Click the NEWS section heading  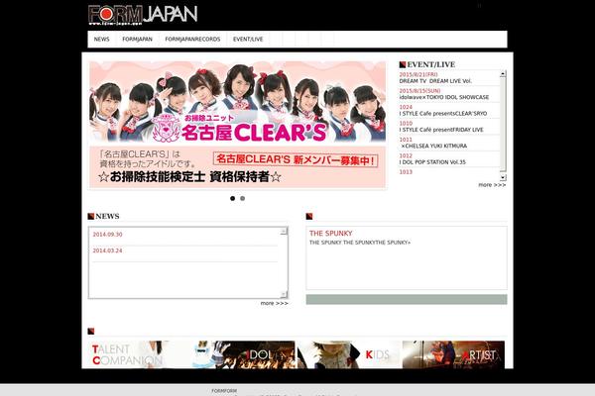click(x=107, y=217)
